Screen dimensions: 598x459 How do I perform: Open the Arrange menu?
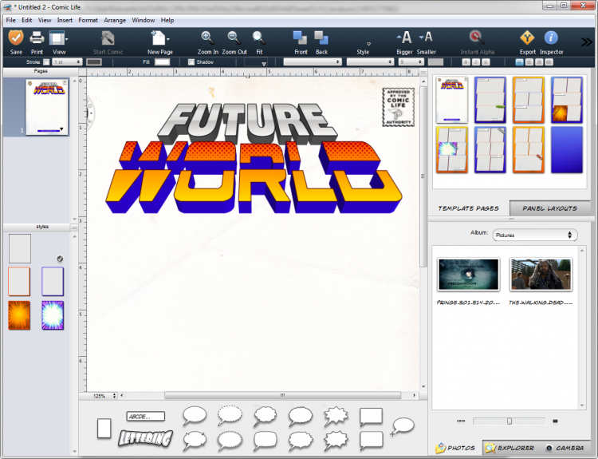coord(114,19)
